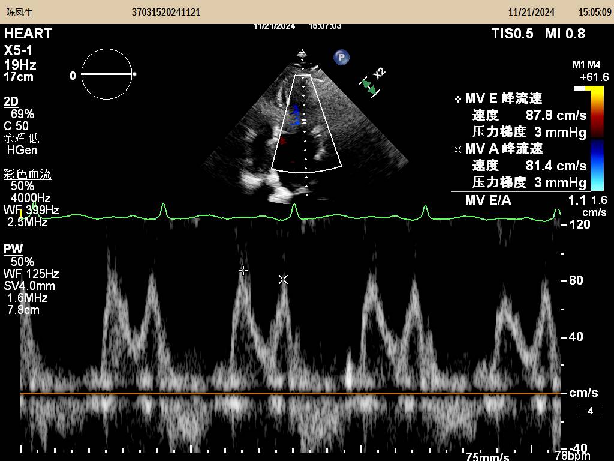The width and height of the screenshot is (614, 461).
Task: Select the 彩色血流 color flow mode label
Action: tap(28, 175)
